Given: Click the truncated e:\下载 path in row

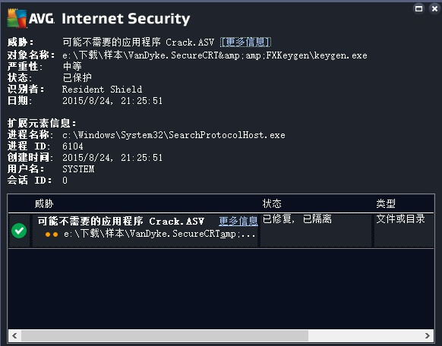Looking at the screenshot, I should pyautogui.click(x=159, y=234).
